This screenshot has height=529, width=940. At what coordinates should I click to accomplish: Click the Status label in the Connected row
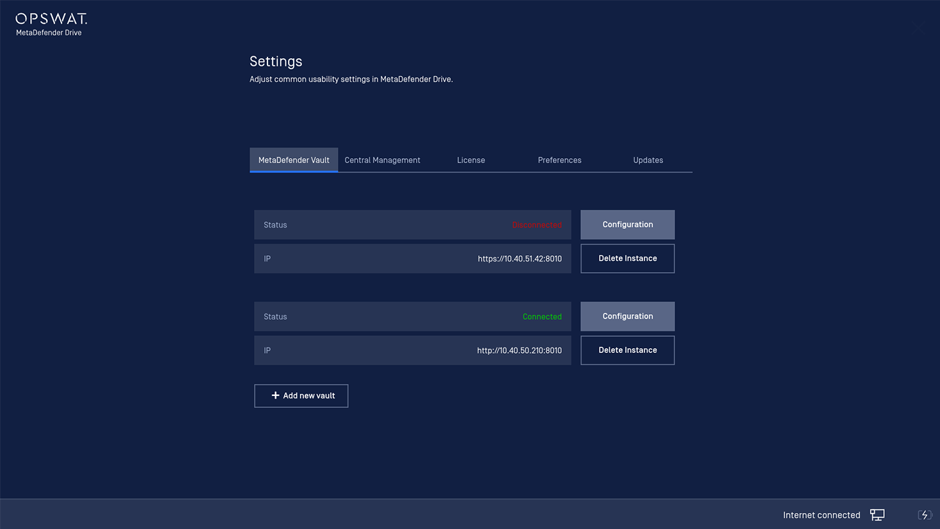pos(275,317)
